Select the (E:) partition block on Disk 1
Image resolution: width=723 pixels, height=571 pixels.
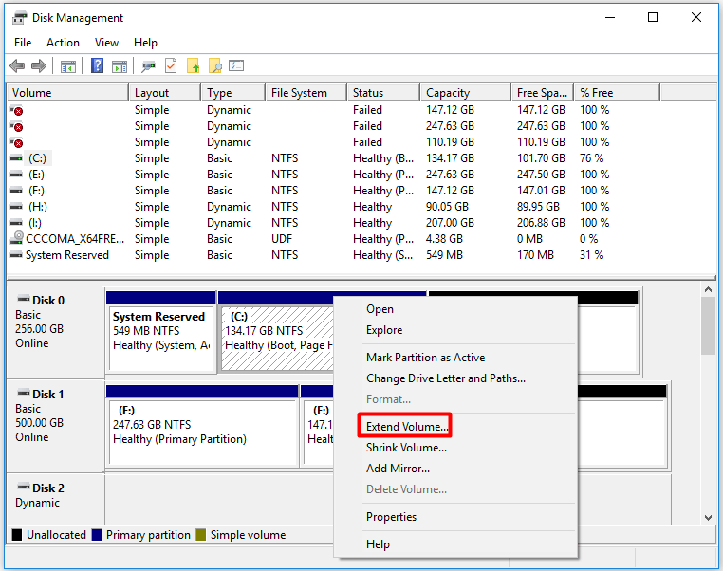click(202, 426)
